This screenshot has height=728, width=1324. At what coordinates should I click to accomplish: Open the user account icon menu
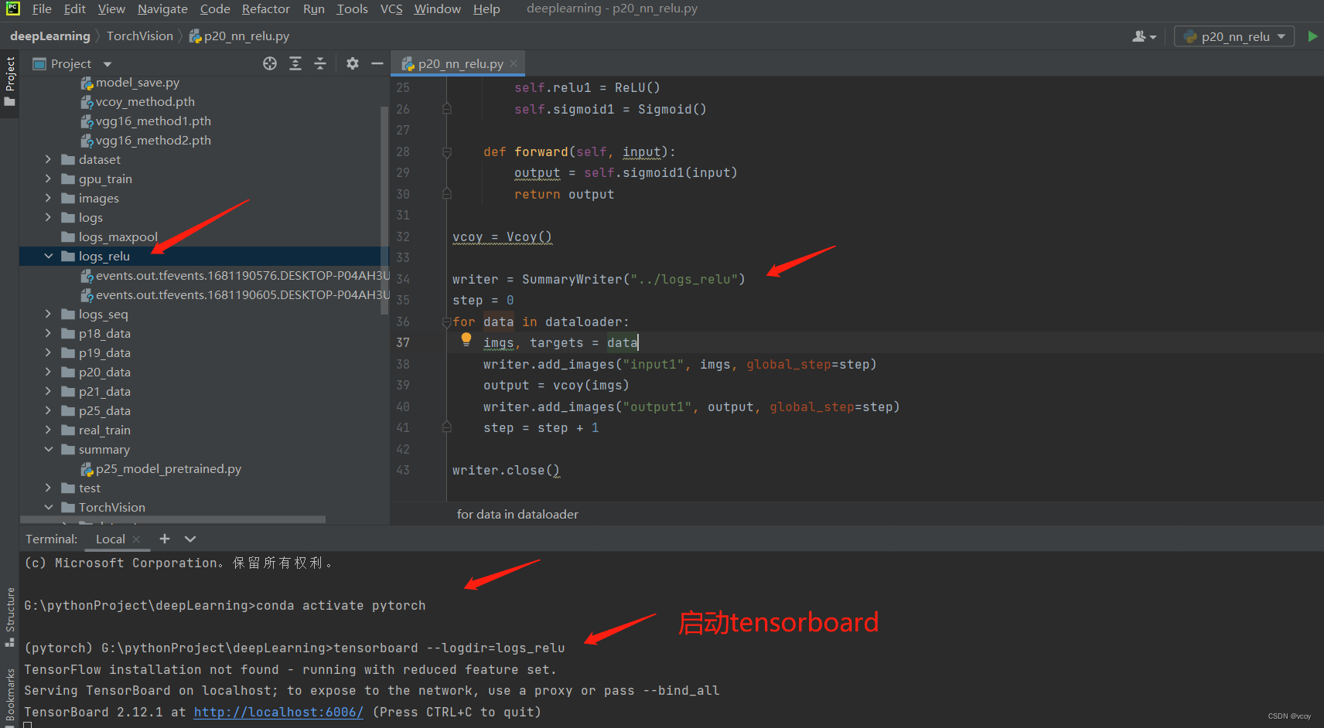[x=1144, y=36]
